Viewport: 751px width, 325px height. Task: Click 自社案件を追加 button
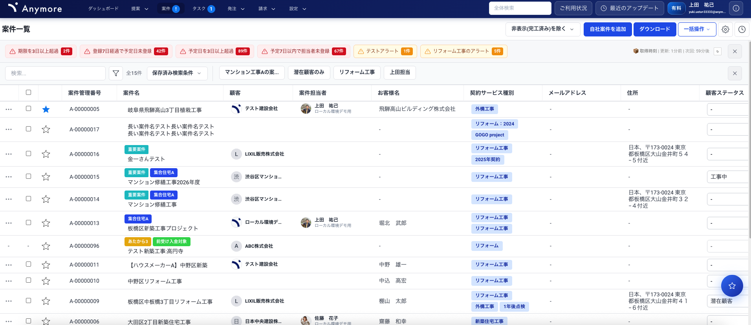click(x=608, y=29)
